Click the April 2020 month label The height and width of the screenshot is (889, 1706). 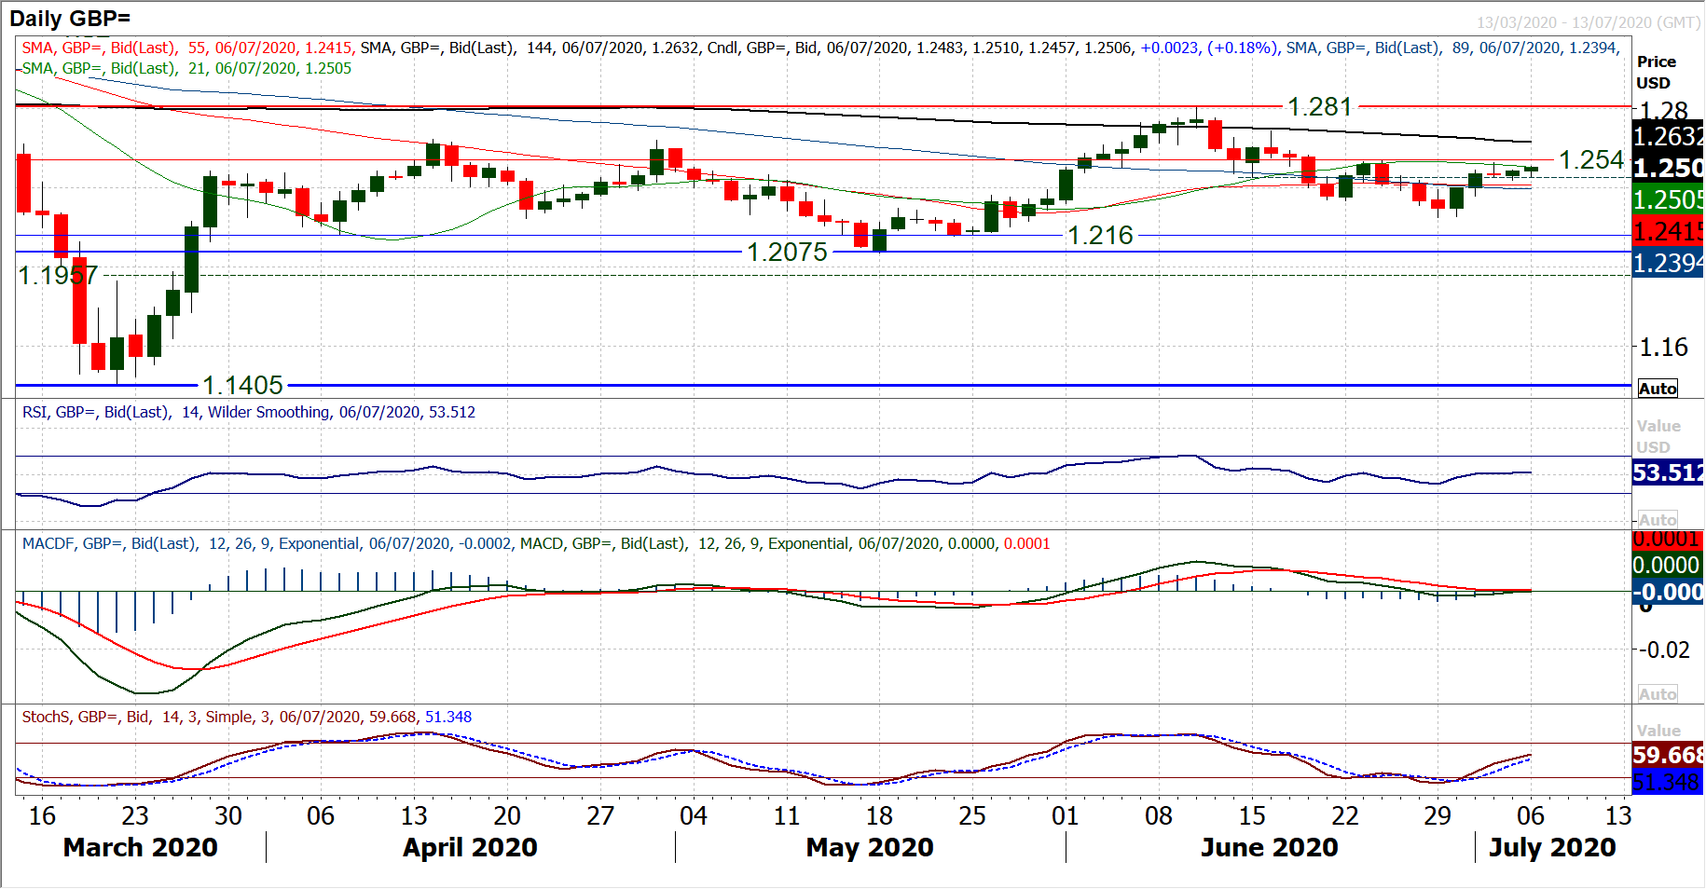tap(470, 848)
